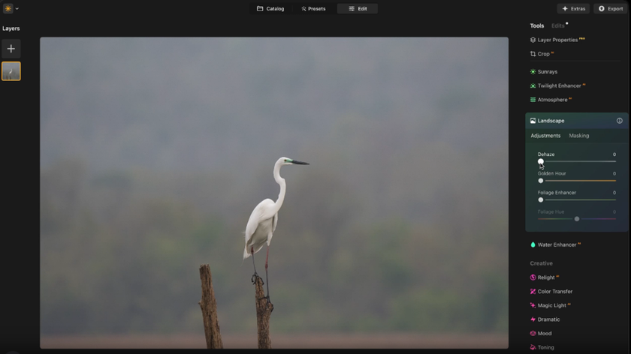Viewport: 631px width, 354px height.
Task: Click the Layer Properties stack icon
Action: [x=533, y=40]
